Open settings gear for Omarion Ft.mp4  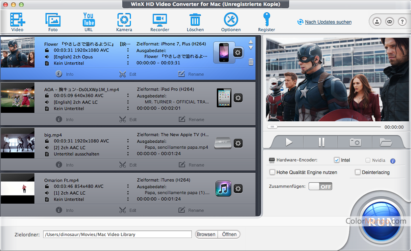click(x=238, y=189)
